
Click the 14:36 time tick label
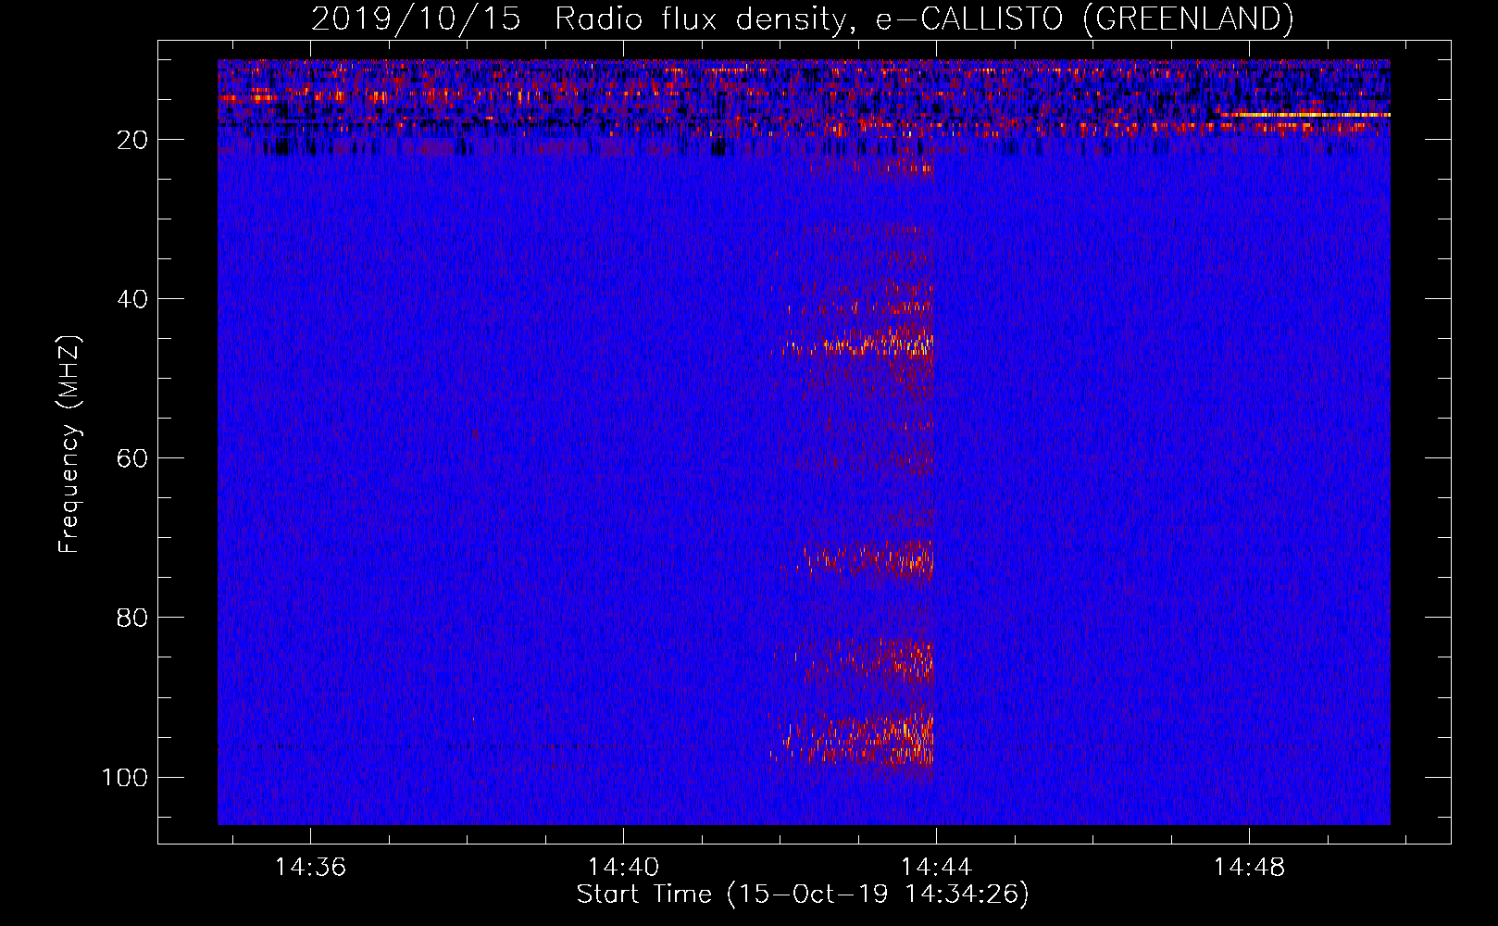point(310,868)
